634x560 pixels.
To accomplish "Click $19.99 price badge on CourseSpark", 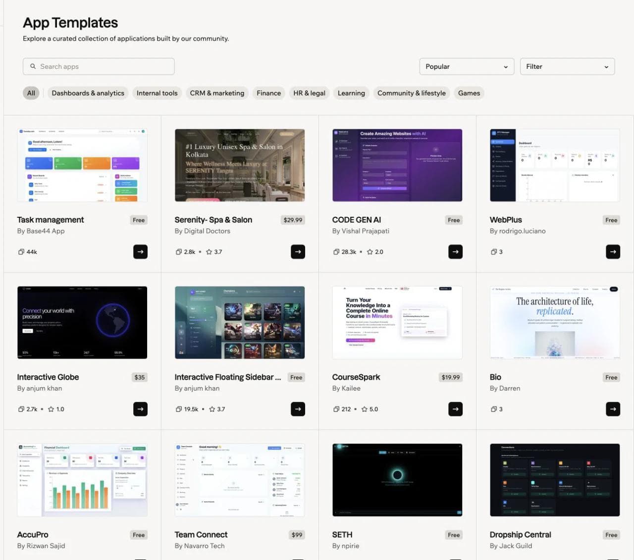I will (450, 377).
